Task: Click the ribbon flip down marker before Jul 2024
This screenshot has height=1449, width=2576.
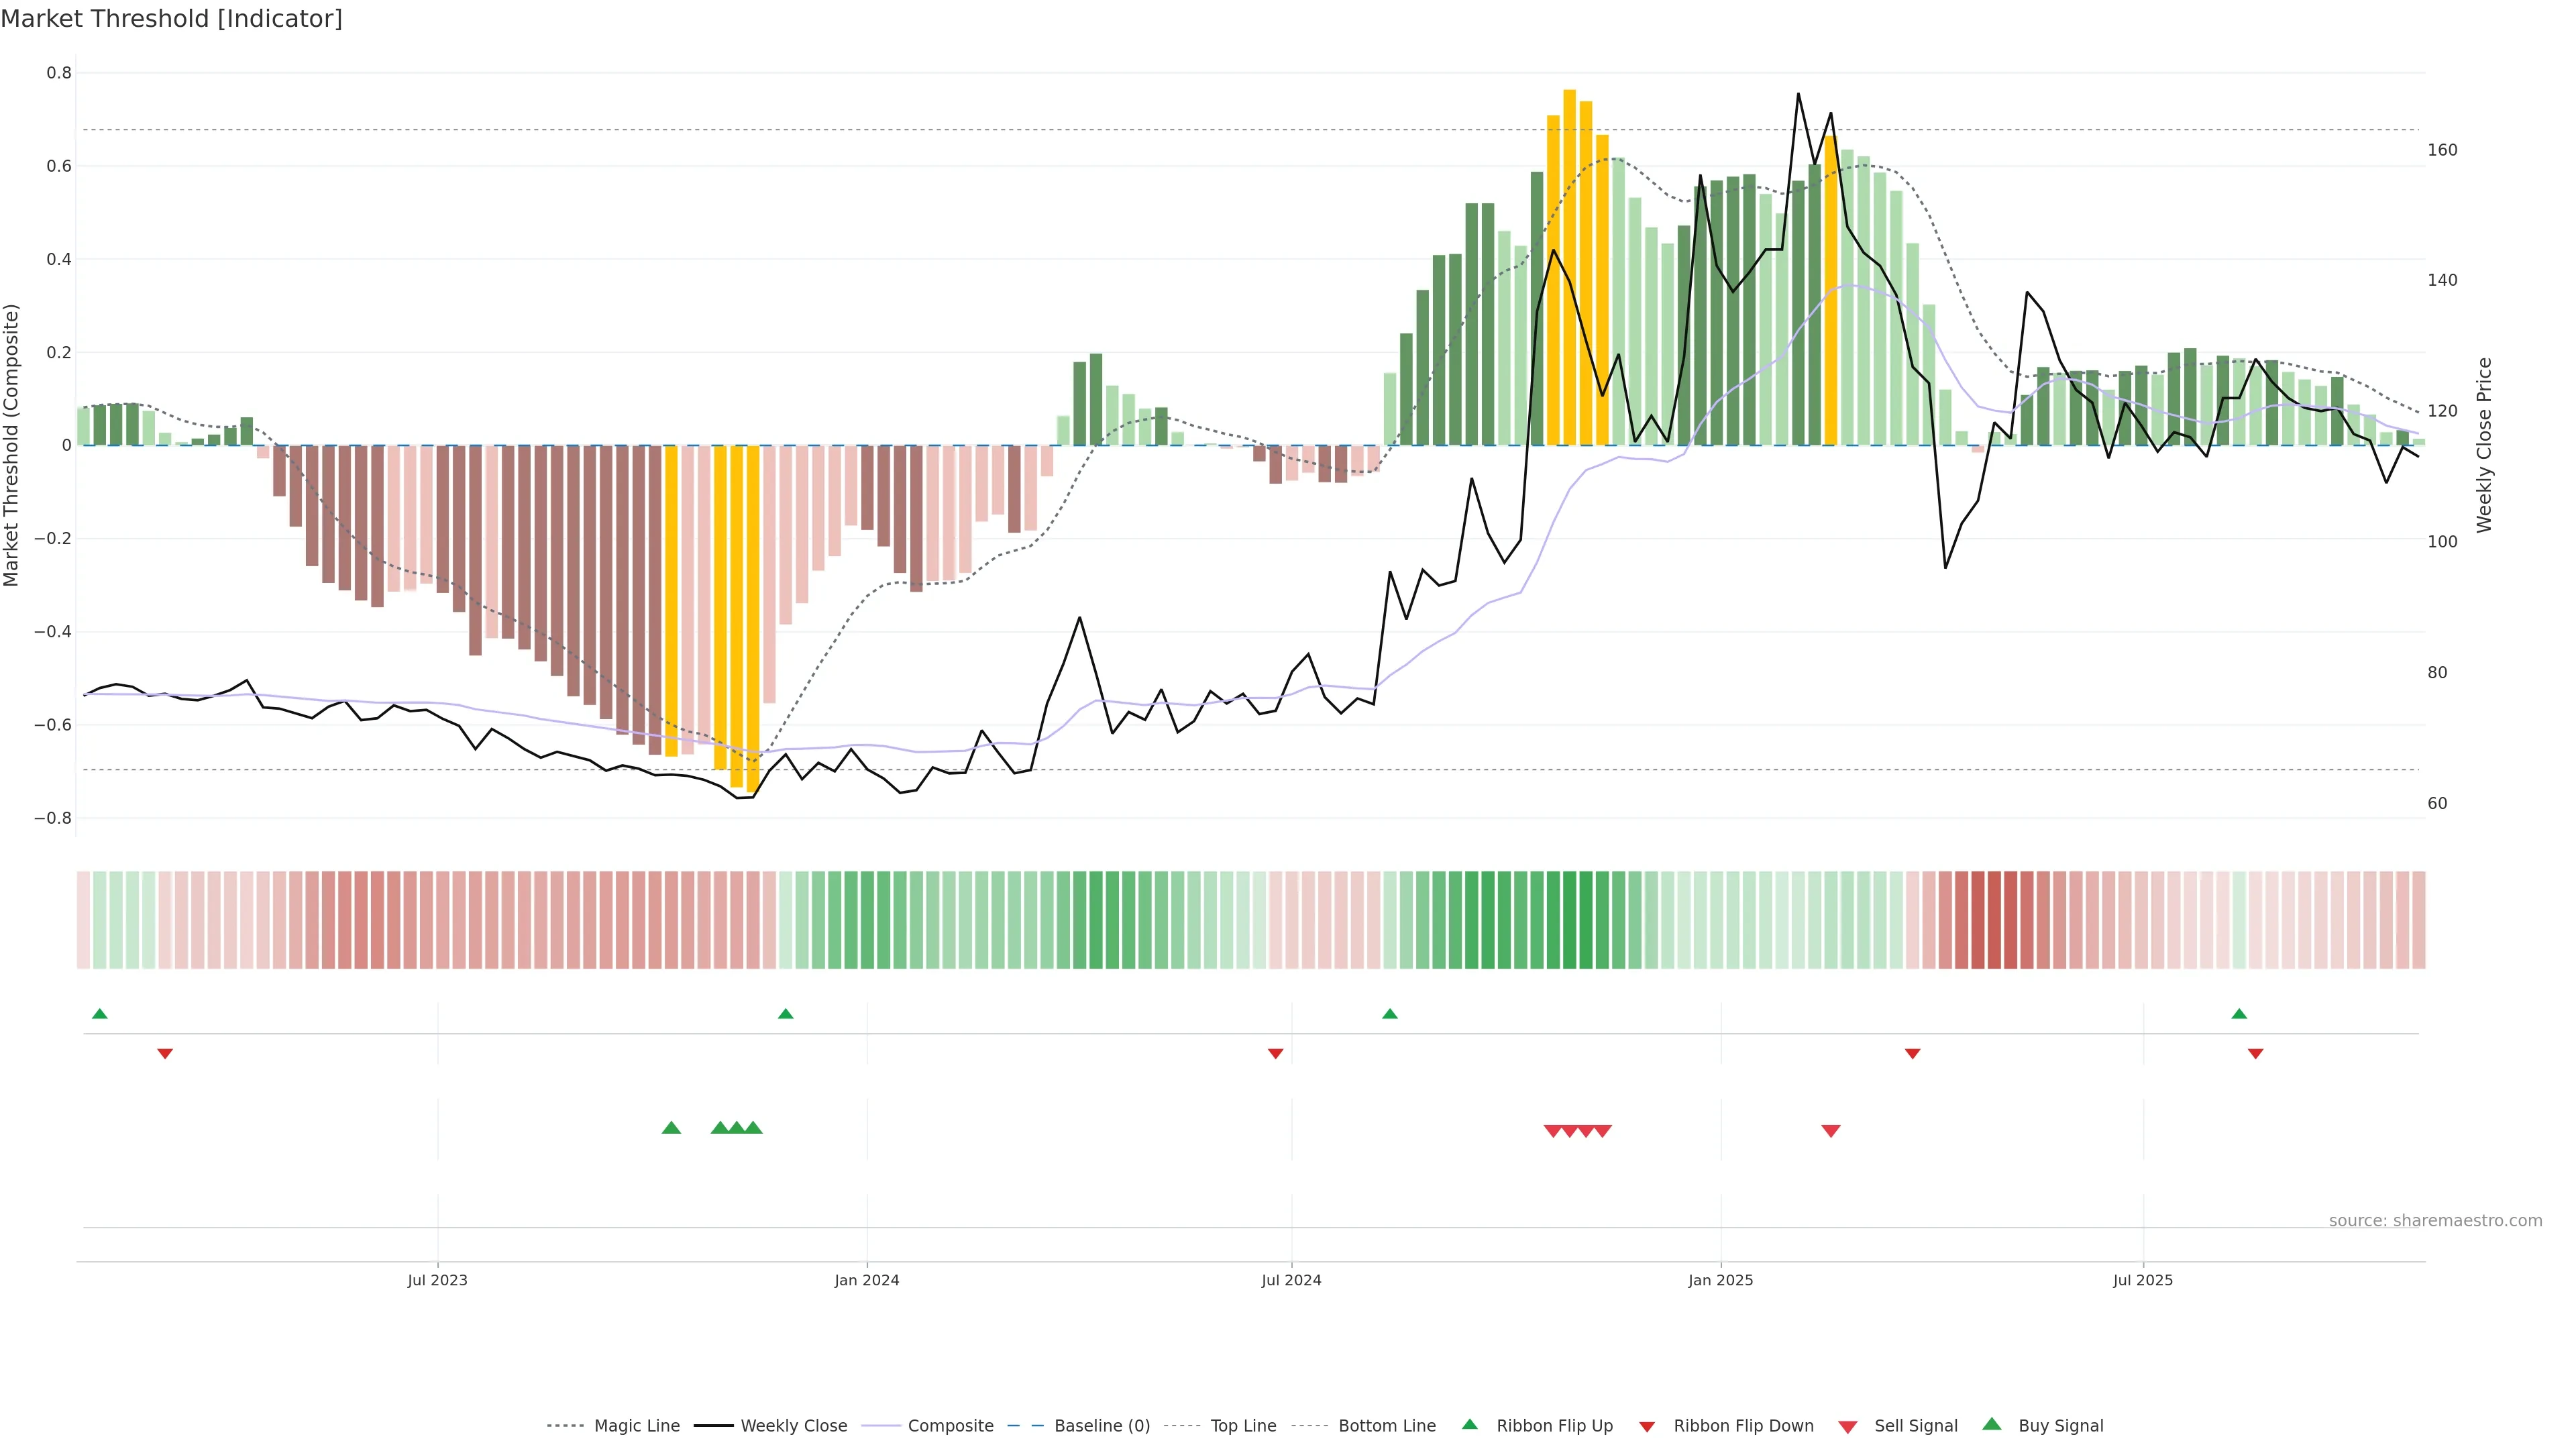Action: point(1275,1054)
